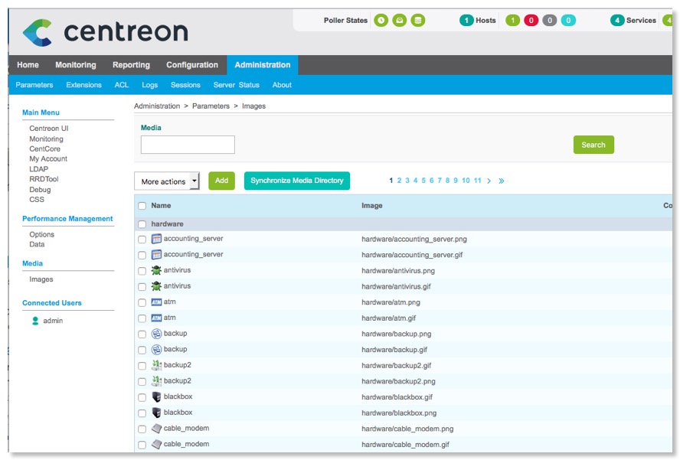
Task: Open the Logs submenu item
Action: click(149, 85)
